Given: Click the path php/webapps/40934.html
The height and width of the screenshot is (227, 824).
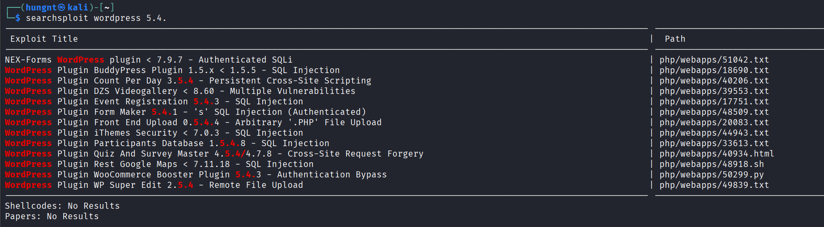Looking at the screenshot, I should click(x=717, y=154).
